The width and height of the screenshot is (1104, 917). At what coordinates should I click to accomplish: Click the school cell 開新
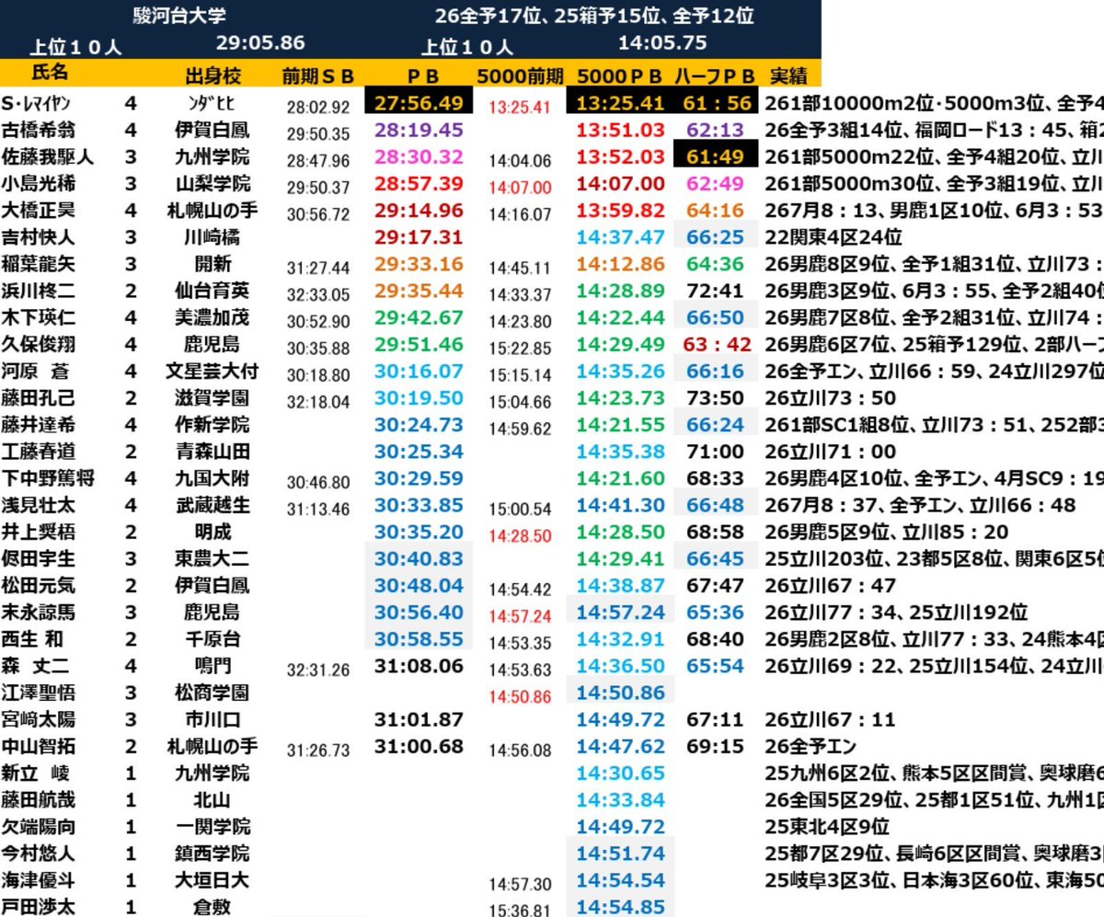pyautogui.click(x=214, y=264)
